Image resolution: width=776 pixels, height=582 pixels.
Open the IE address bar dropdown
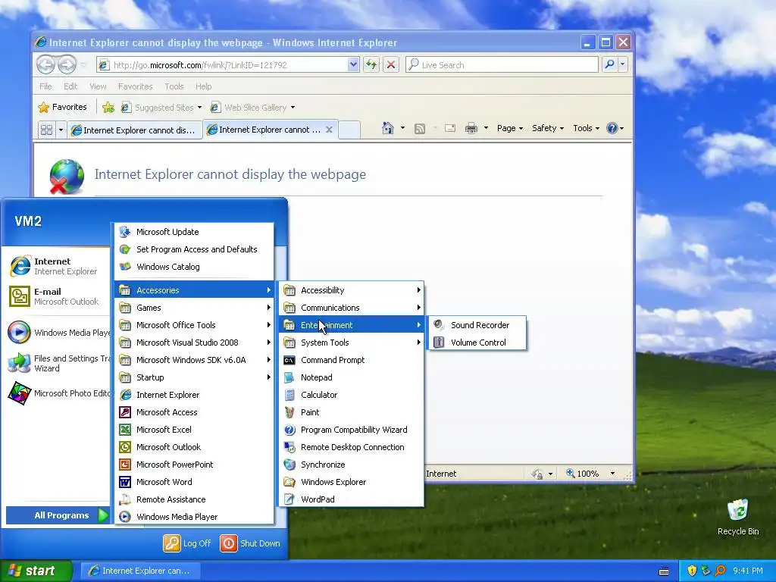click(x=353, y=64)
